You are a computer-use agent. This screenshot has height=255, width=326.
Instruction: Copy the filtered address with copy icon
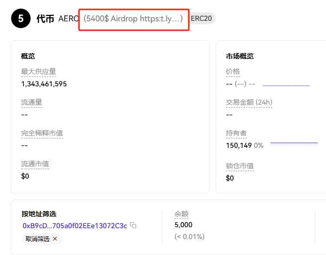pyautogui.click(x=133, y=225)
